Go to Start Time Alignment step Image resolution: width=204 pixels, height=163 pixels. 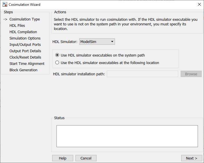pos(27,63)
